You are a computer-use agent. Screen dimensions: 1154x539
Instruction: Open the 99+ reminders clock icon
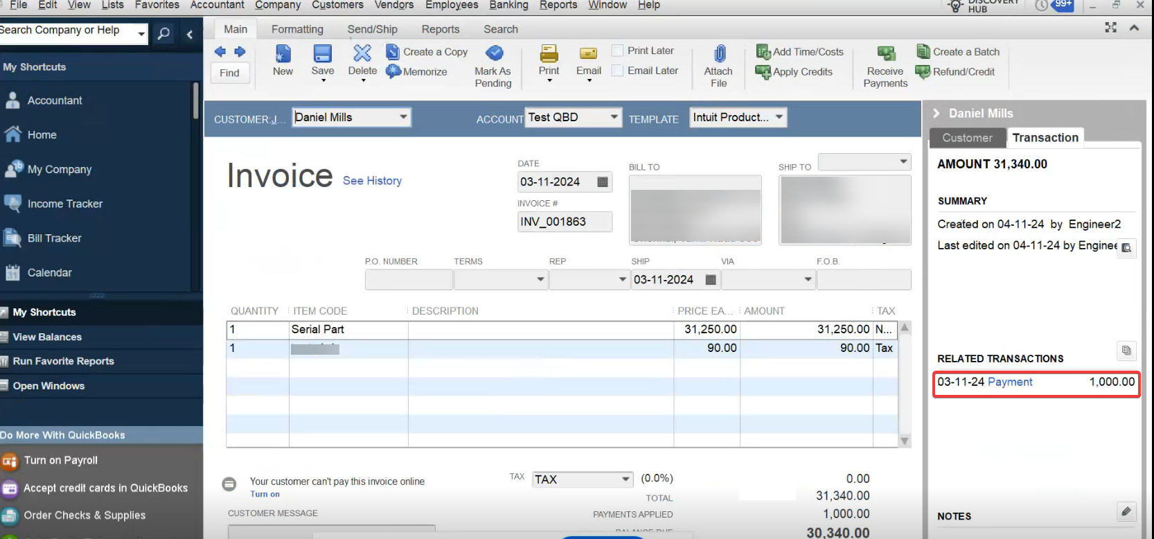click(x=1041, y=6)
